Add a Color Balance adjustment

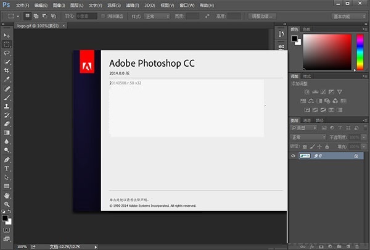coord(311,101)
